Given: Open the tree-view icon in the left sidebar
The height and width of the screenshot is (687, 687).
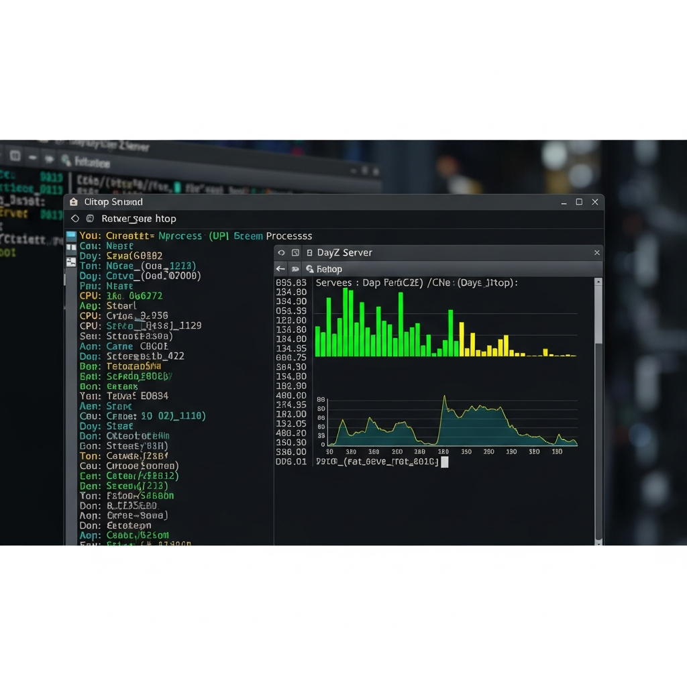Looking at the screenshot, I should (x=70, y=260).
